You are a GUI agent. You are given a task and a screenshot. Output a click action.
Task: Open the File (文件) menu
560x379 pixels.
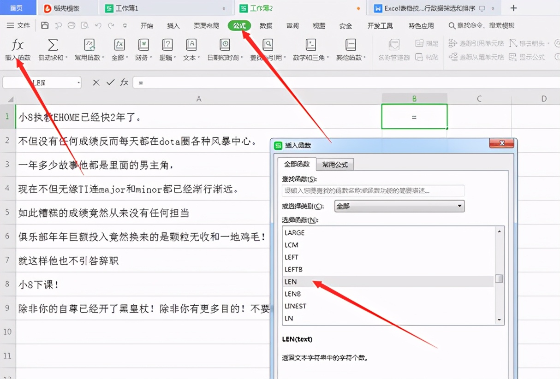pos(18,26)
